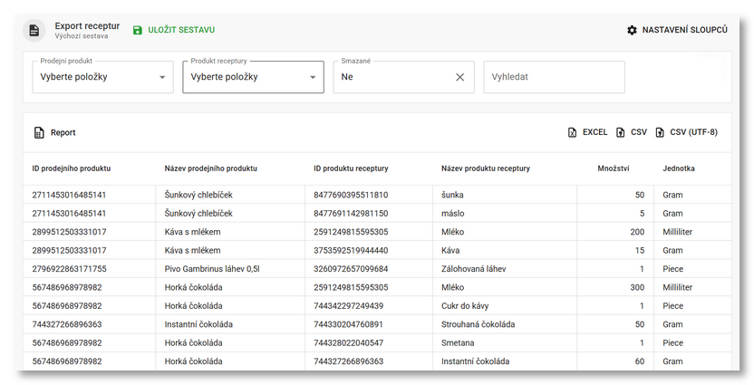Sort by 'Název prodejního produktu' column header
Viewport: 754px width, 385px height.
(x=210, y=168)
